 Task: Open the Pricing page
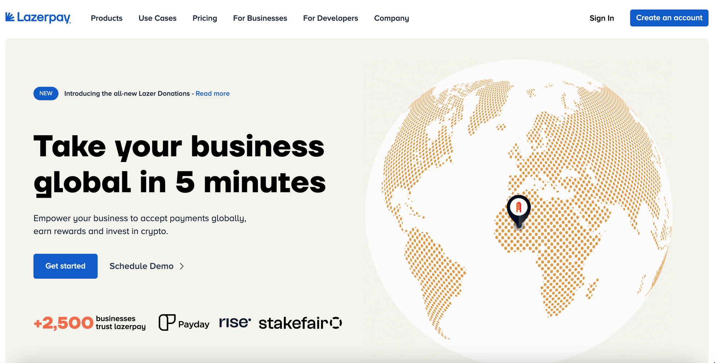tap(204, 18)
